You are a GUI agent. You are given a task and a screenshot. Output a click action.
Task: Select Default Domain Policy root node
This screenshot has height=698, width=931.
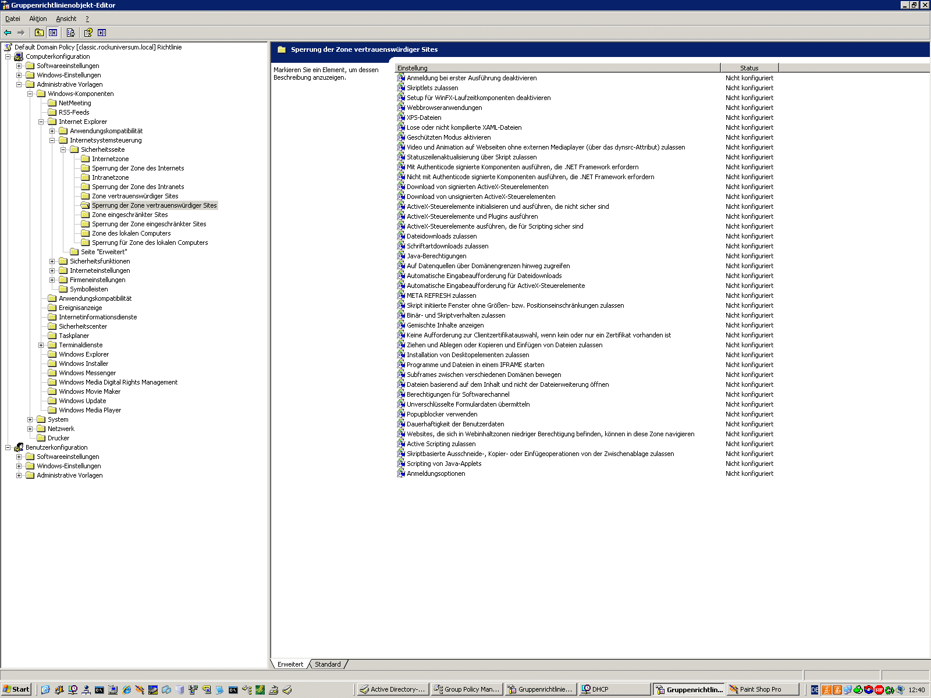[x=98, y=47]
